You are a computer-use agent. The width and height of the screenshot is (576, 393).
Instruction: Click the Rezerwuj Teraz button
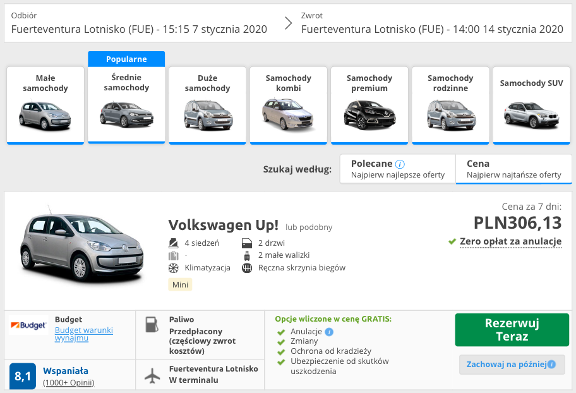click(x=512, y=330)
